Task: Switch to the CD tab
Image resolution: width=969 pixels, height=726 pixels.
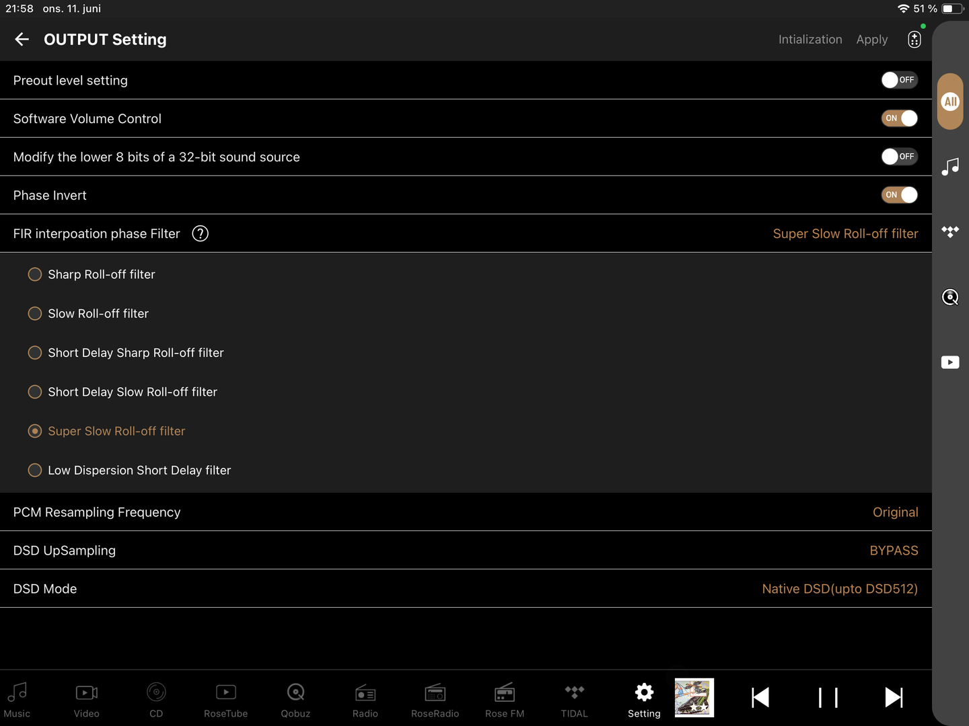Action: click(156, 700)
